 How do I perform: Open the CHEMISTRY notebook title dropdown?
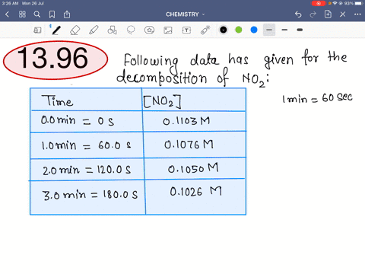click(185, 14)
